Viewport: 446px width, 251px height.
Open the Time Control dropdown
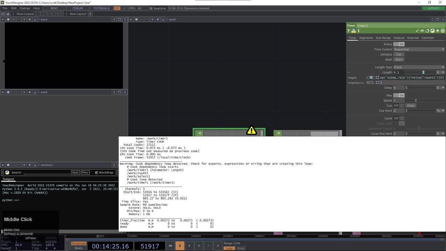coord(419,50)
